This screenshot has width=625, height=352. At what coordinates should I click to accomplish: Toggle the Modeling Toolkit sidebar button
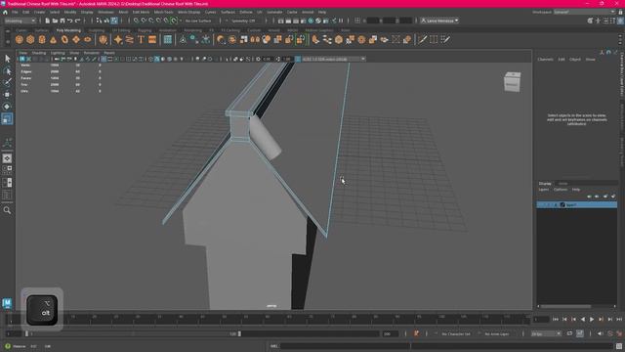(590, 21)
